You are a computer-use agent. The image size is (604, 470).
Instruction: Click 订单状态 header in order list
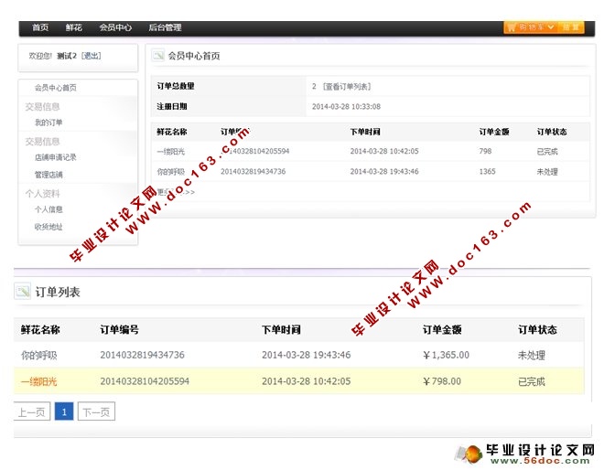(x=537, y=329)
